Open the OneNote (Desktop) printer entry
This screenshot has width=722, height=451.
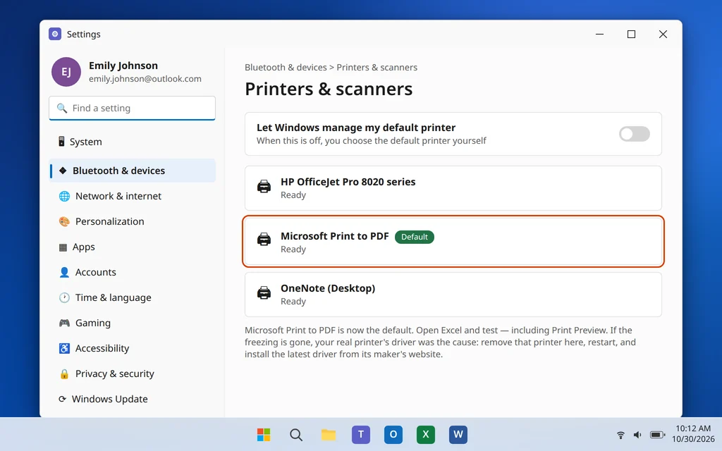click(x=453, y=295)
